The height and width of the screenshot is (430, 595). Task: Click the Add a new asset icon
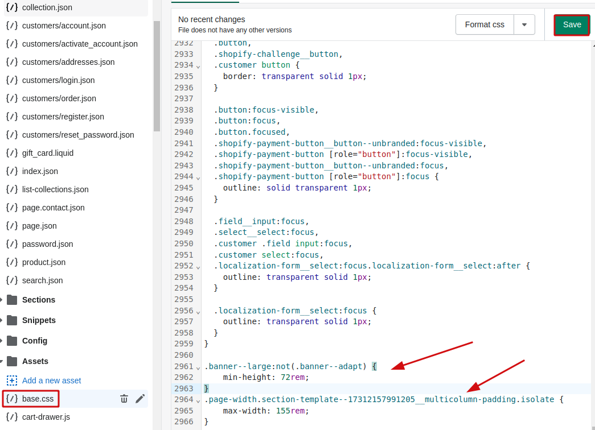[13, 379]
